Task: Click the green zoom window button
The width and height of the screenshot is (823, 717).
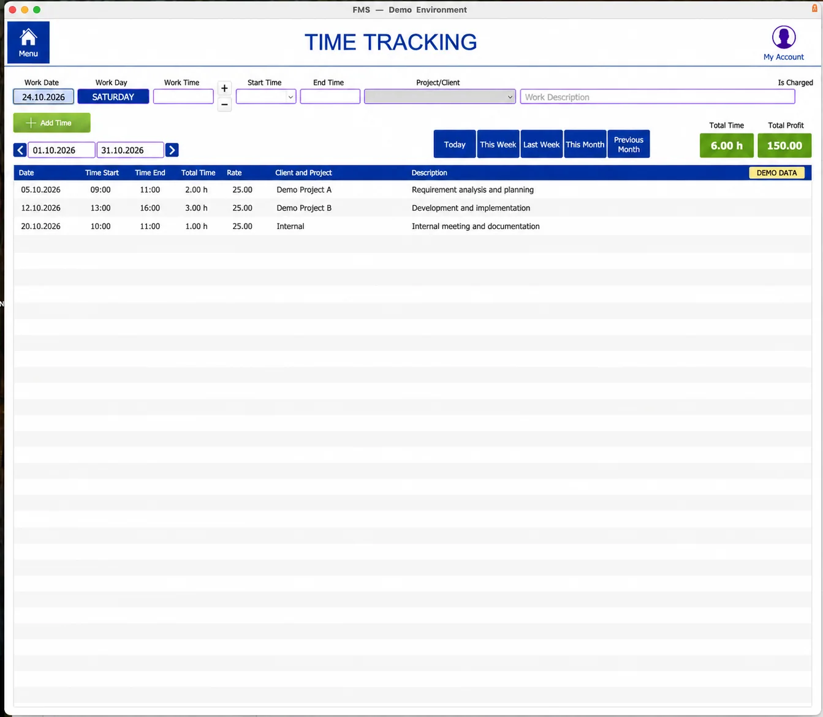Action: pos(37,10)
